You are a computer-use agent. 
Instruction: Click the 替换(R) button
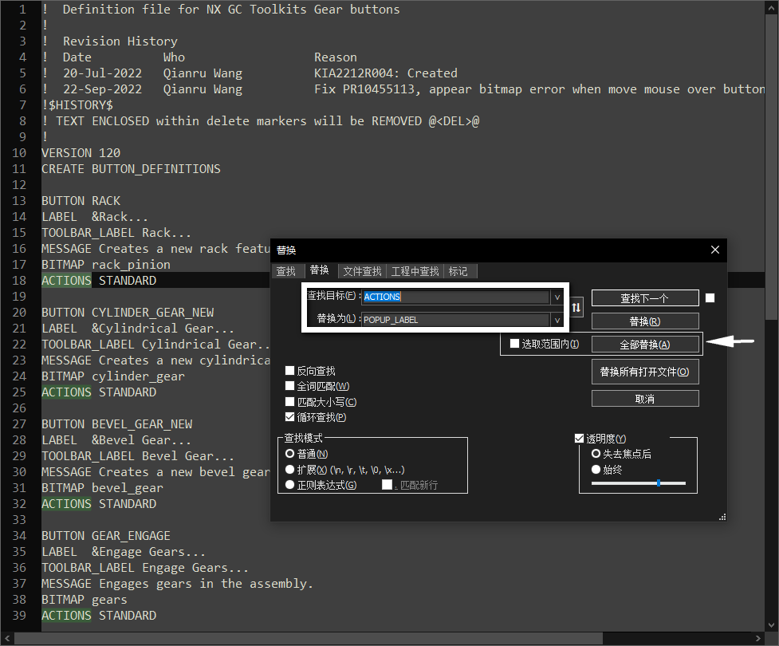[x=645, y=321]
